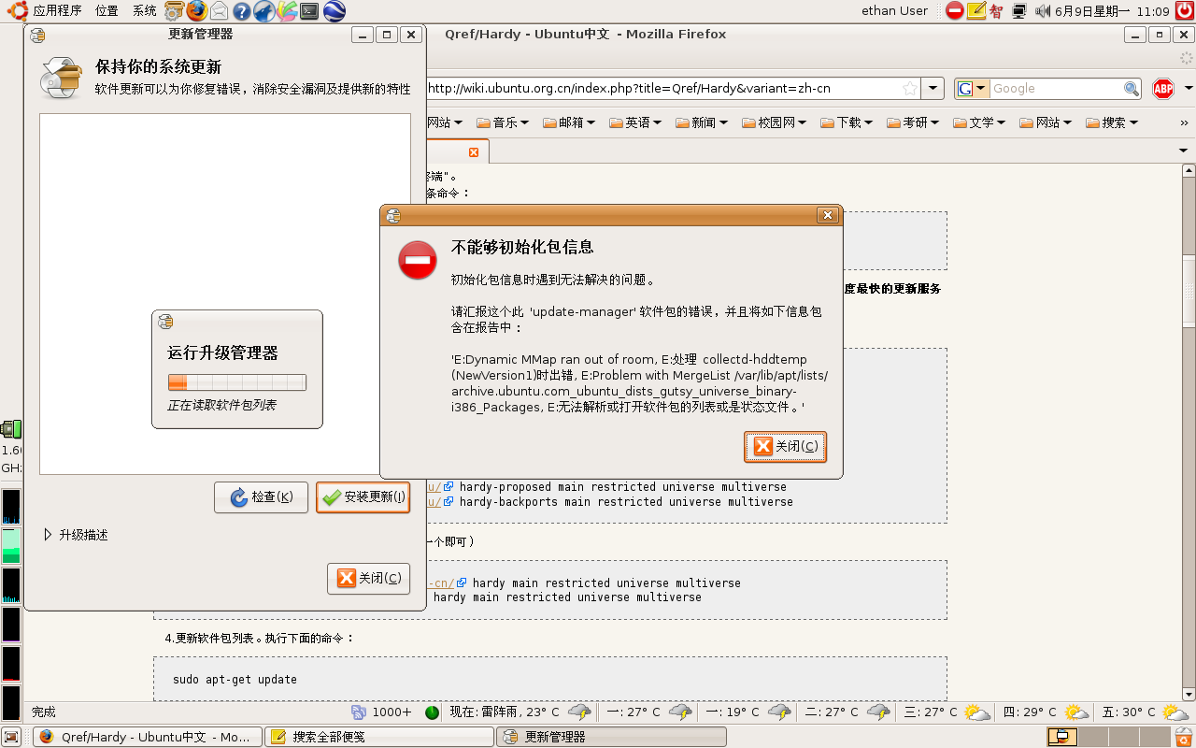This screenshot has height=748, width=1196.
Task: Close error dialog with title bar X
Action: (x=828, y=216)
